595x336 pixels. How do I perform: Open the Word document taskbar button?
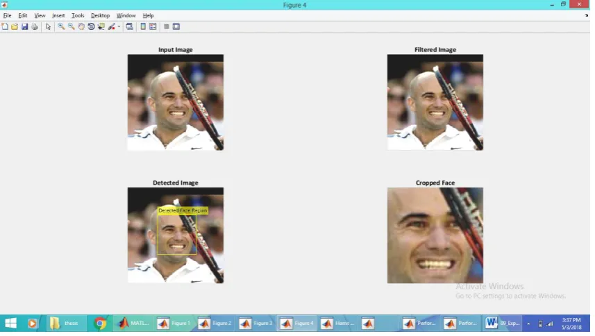coord(503,323)
